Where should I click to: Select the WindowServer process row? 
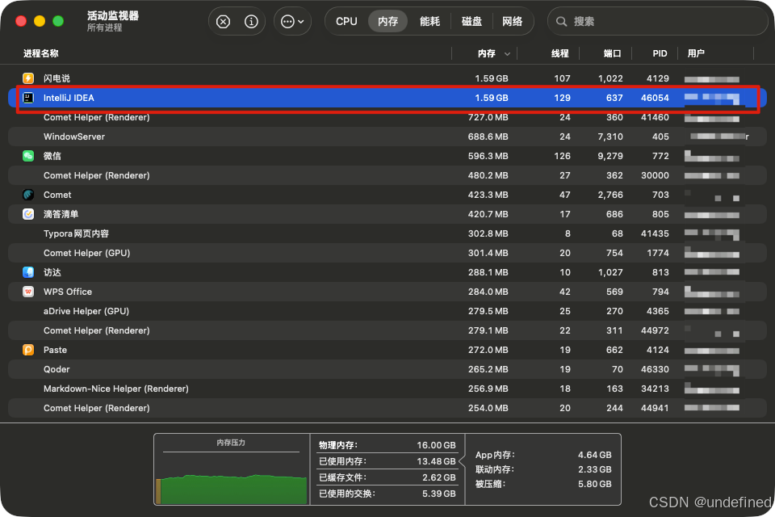tap(387, 137)
